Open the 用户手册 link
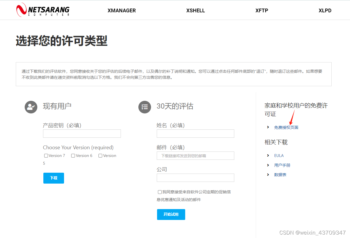The image size is (350, 238). coord(282,165)
